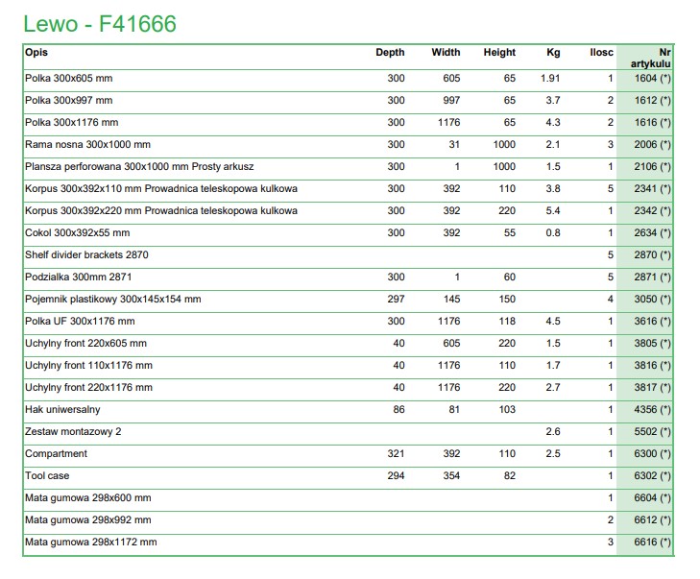Click article number '6612 (*)'
This screenshot has width=700, height=579.
pyautogui.click(x=653, y=520)
